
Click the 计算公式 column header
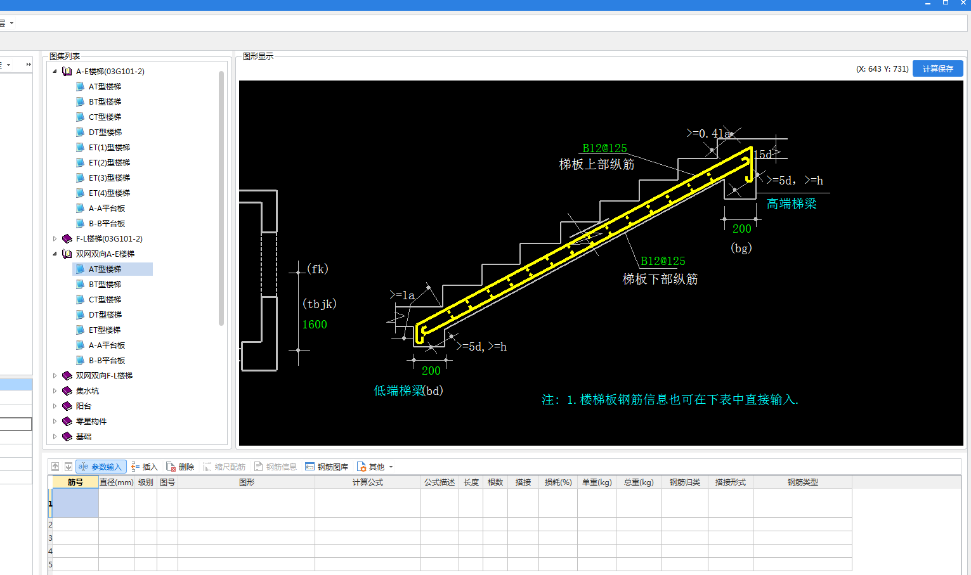(x=367, y=482)
